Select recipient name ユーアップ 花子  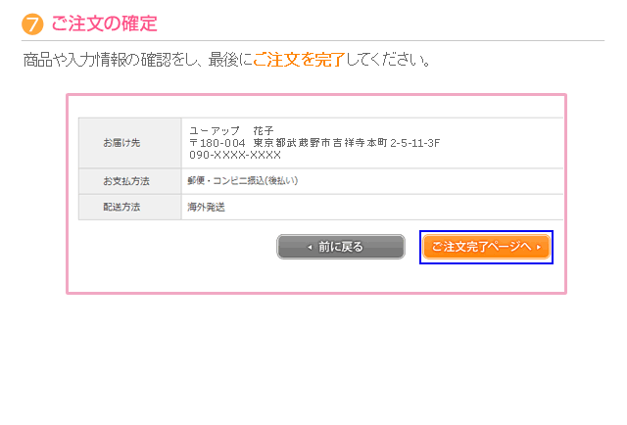[x=231, y=131]
